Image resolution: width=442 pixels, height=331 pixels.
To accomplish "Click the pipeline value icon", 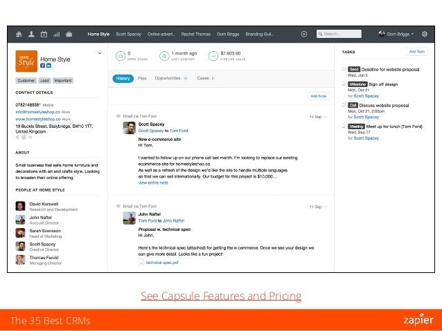I will (x=213, y=56).
